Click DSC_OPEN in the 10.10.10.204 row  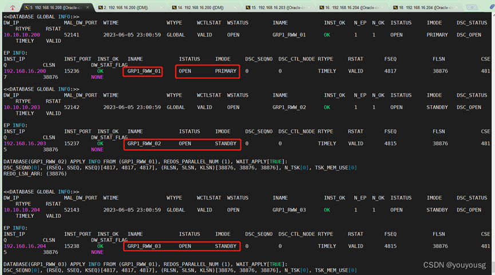(x=469, y=210)
